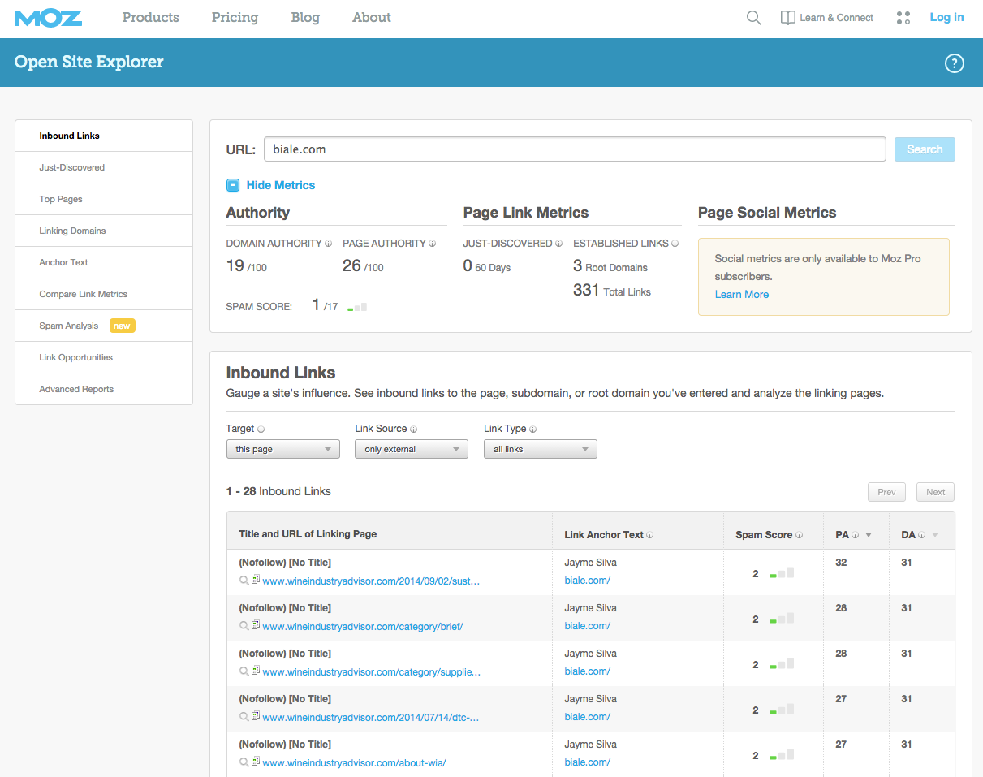Click the Page Authority info icon
983x777 pixels.
433,244
